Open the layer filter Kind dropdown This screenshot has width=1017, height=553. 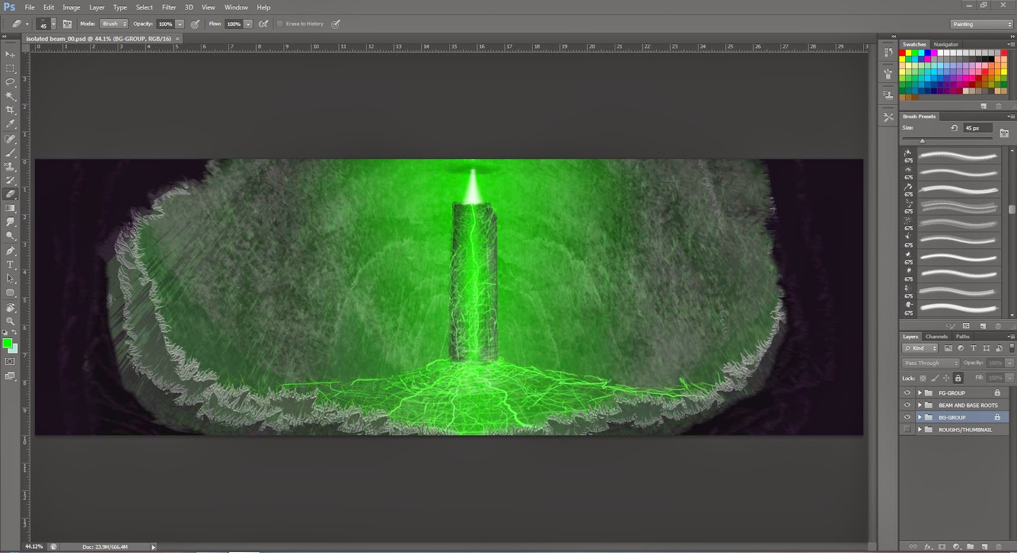point(920,348)
